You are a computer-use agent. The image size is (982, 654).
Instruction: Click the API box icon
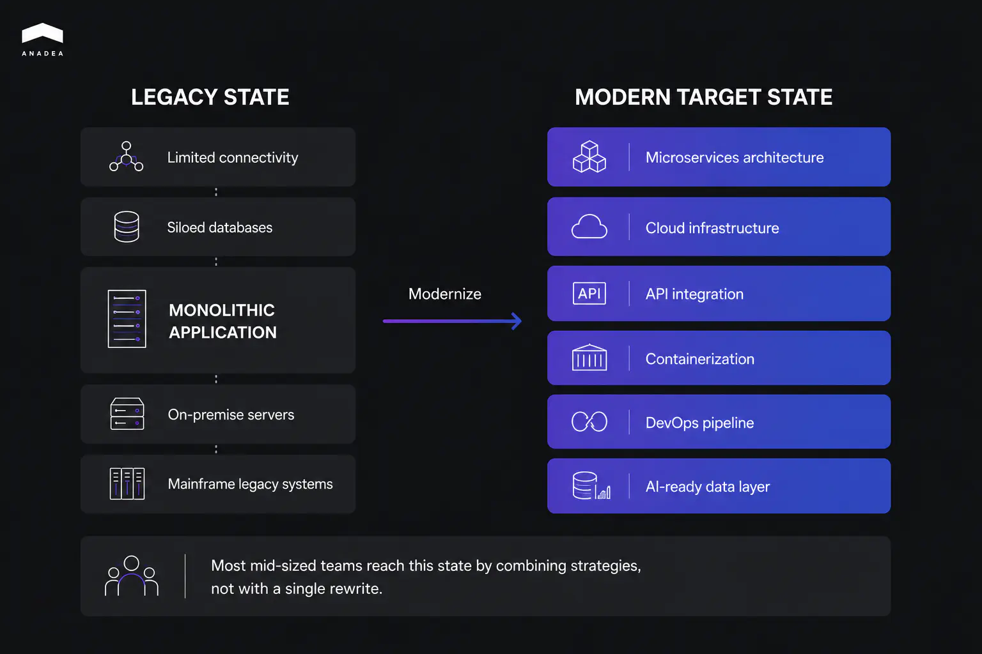pyautogui.click(x=589, y=293)
